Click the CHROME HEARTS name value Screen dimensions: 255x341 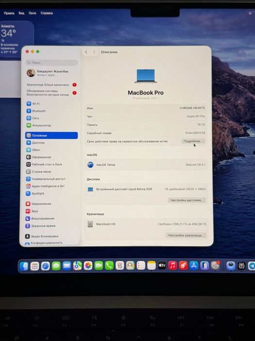192,108
